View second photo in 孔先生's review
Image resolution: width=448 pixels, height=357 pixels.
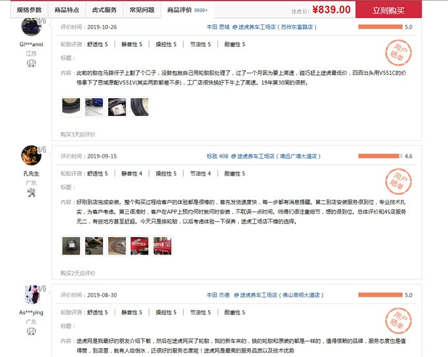click(x=94, y=245)
